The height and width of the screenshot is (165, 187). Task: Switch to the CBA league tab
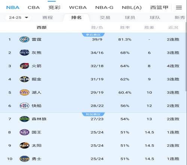coord(34,7)
